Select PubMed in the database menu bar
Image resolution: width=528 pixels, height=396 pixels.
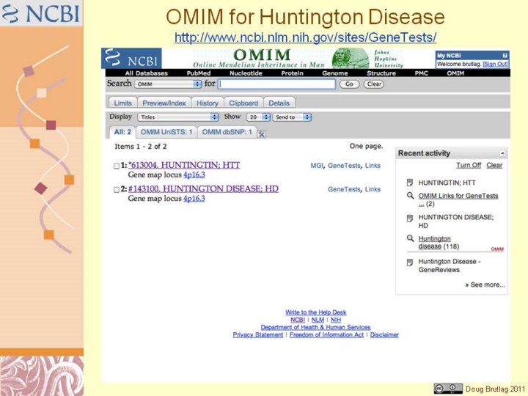(198, 73)
